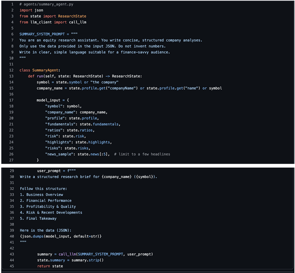Click line number 27 in the gutter
The height and width of the screenshot is (273, 295).
[x=11, y=160]
